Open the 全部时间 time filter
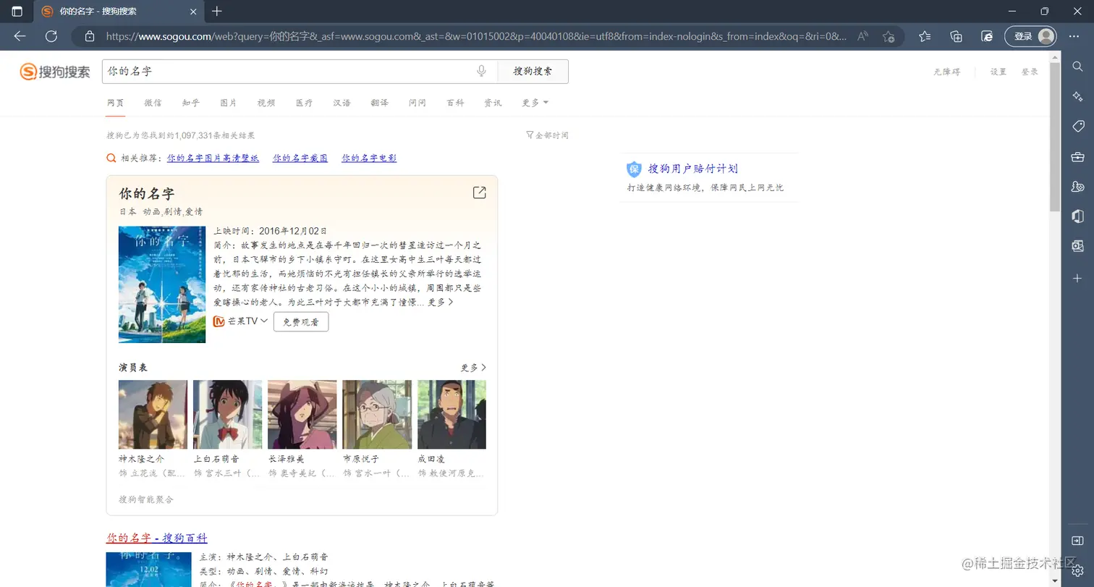 (548, 135)
